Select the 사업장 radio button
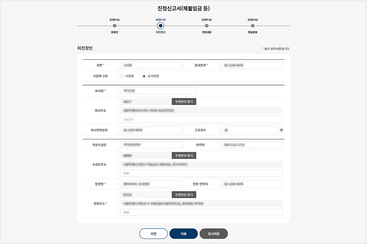 (122, 76)
